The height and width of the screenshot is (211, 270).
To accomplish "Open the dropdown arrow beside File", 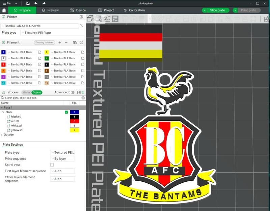I will coord(16,3).
